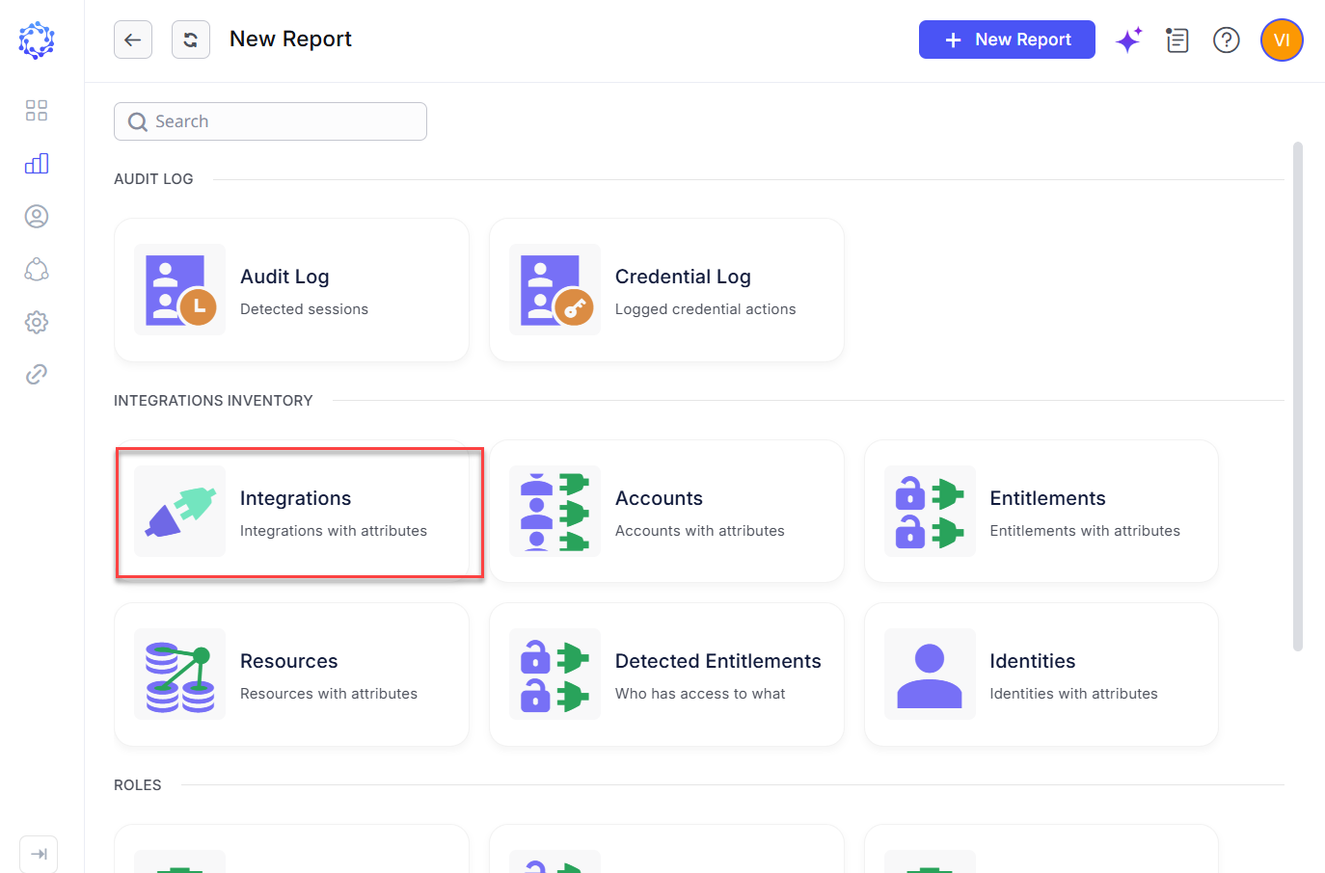Viewport: 1325px width, 873px height.
Task: Click the Accounts card icon
Action: pos(554,512)
